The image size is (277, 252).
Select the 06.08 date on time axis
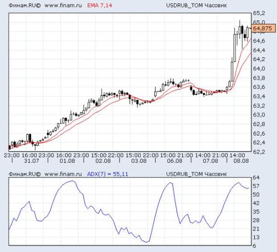click(x=175, y=161)
